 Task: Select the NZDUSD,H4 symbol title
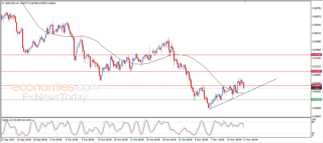point(12,3)
